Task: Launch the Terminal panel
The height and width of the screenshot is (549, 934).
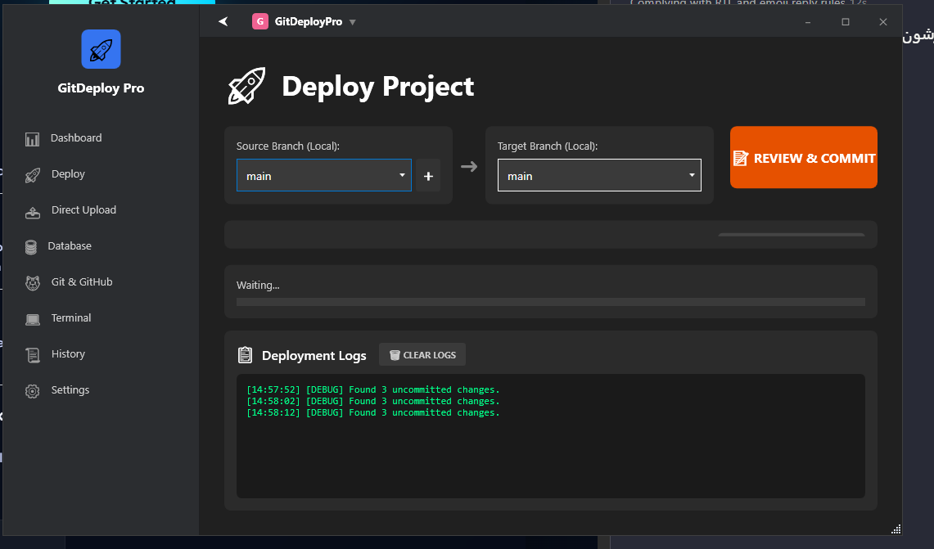Action: point(71,317)
